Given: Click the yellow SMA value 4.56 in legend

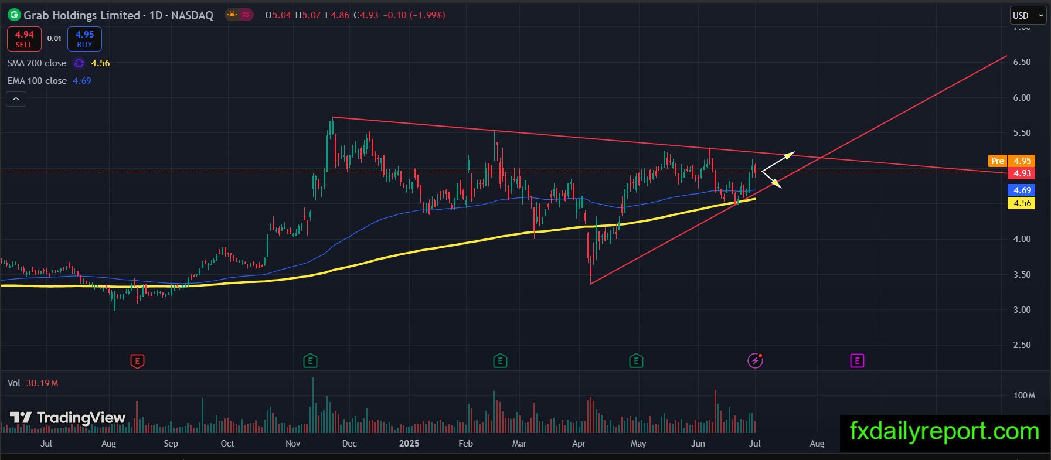Looking at the screenshot, I should coord(100,63).
